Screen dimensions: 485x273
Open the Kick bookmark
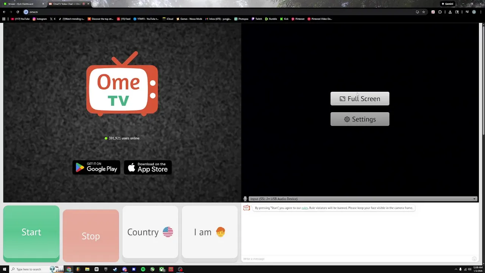[x=284, y=19]
